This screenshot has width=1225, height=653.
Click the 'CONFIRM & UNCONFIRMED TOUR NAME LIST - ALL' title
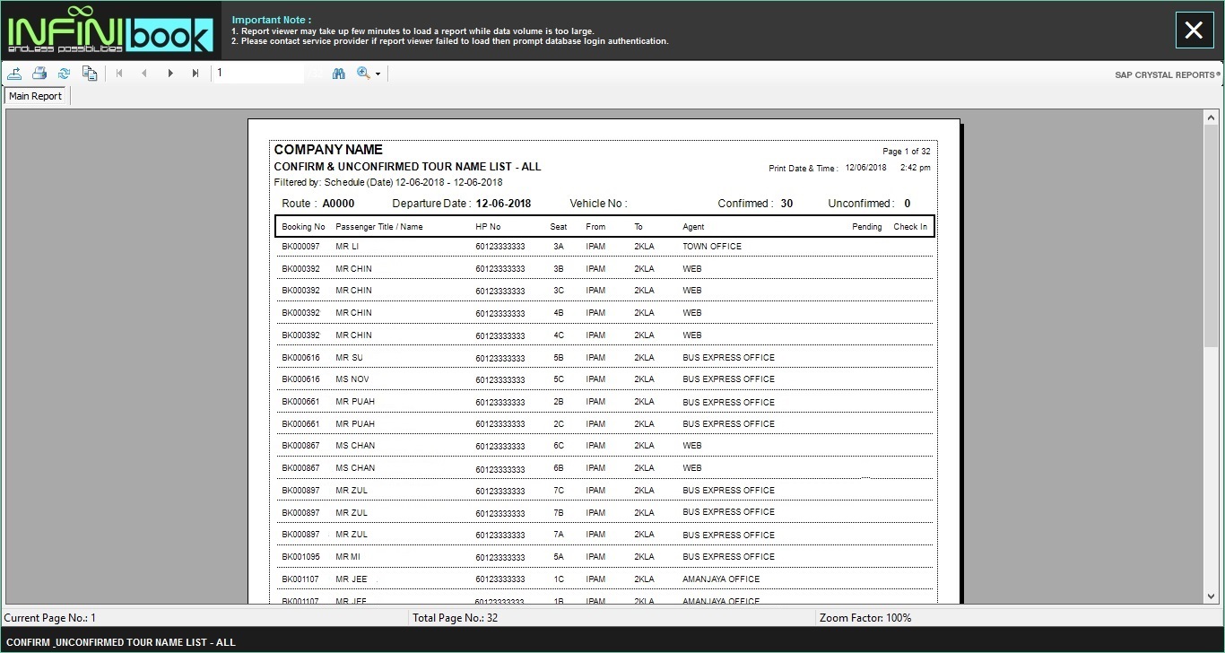pos(407,167)
